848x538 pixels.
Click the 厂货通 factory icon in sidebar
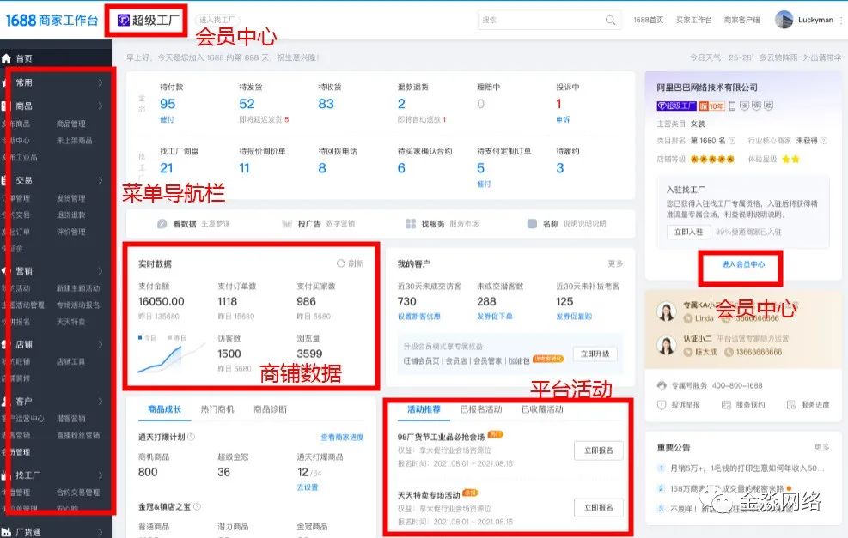(6, 532)
